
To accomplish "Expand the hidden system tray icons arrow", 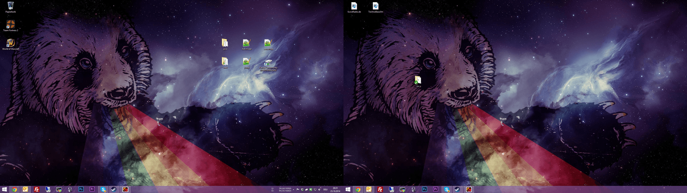I will pyautogui.click(x=294, y=189).
